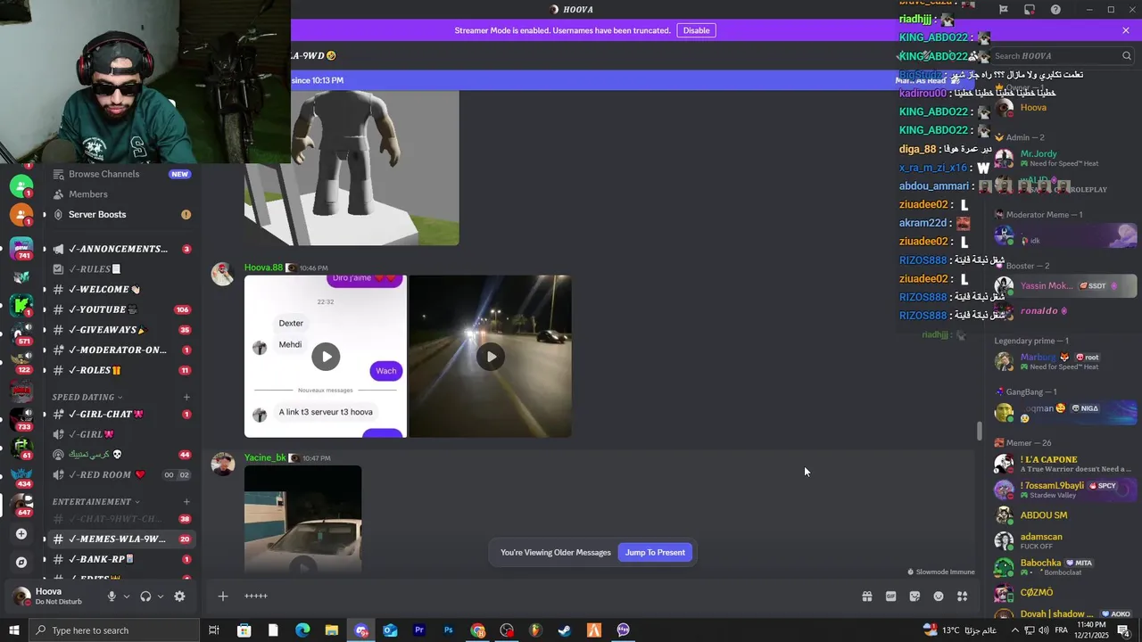This screenshot has height=642, width=1142.
Task: Jump To Present button
Action: (655, 552)
